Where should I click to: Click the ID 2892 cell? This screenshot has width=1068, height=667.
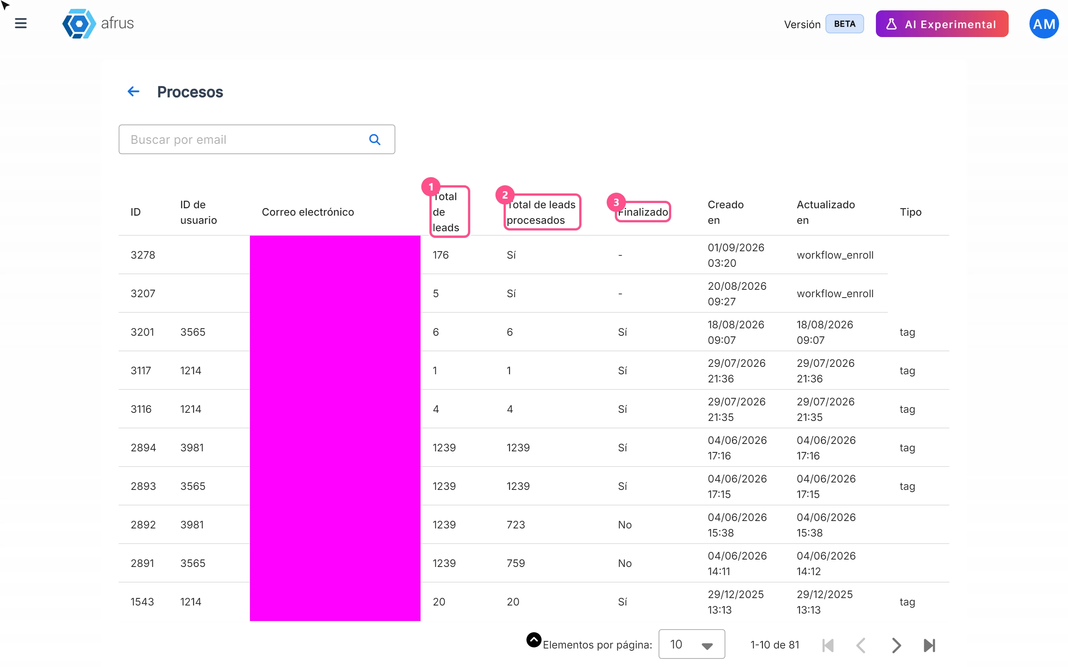(x=144, y=524)
